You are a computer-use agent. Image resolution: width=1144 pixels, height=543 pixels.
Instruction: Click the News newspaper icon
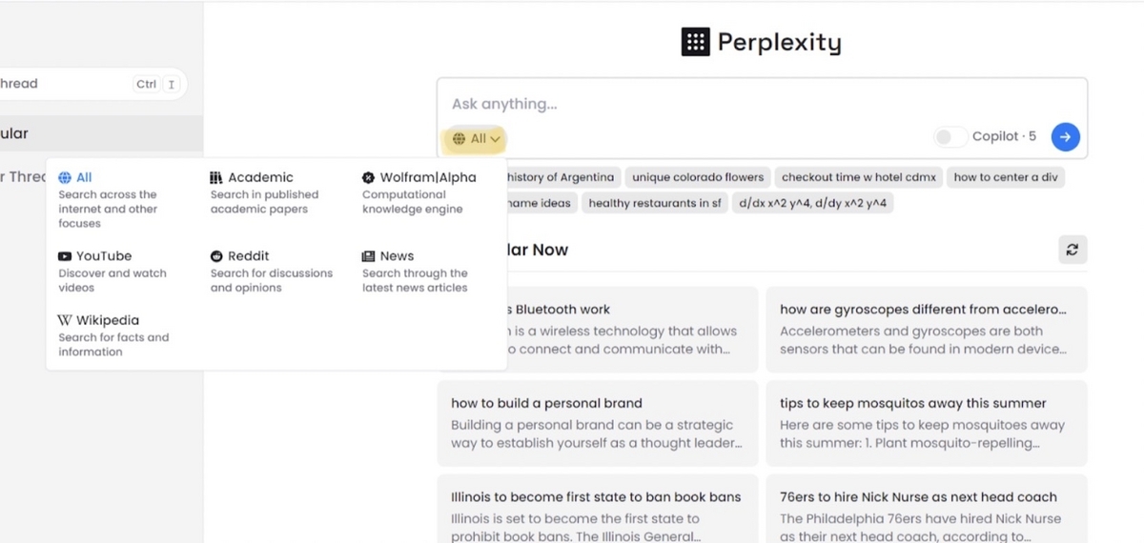(x=368, y=256)
